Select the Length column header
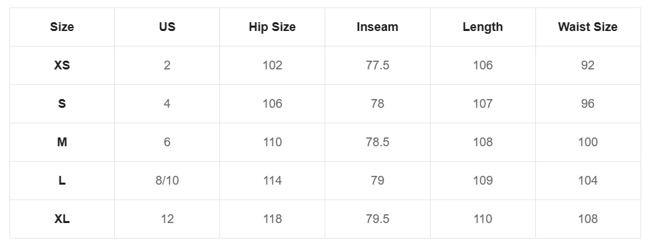Screen dimensions: 652x250 coord(483,27)
